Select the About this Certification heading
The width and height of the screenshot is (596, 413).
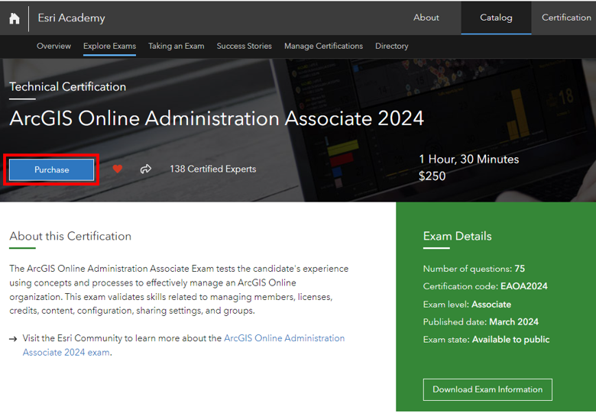70,236
